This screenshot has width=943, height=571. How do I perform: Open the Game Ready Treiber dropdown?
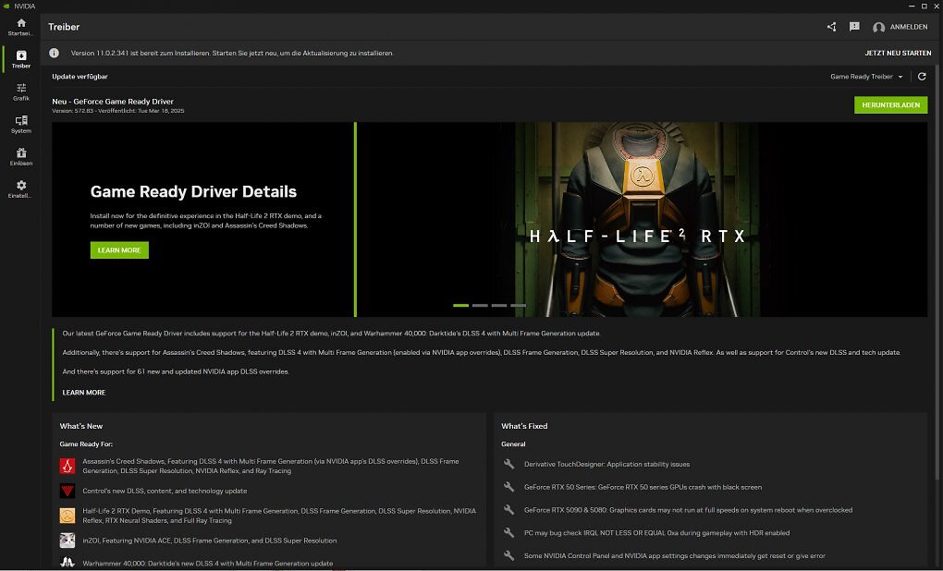click(866, 77)
